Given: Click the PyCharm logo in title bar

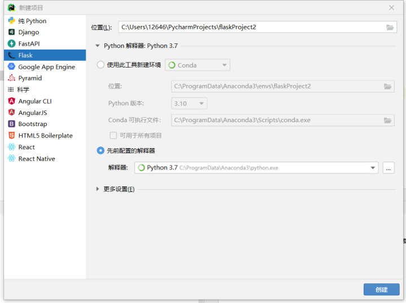Looking at the screenshot, I should (11, 7).
